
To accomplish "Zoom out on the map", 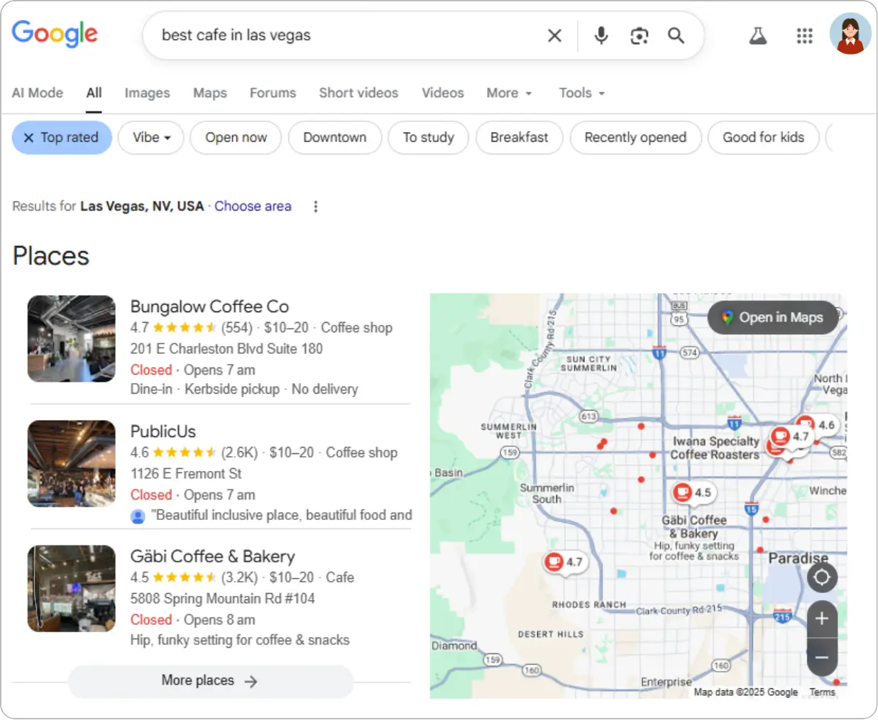I will click(822, 658).
